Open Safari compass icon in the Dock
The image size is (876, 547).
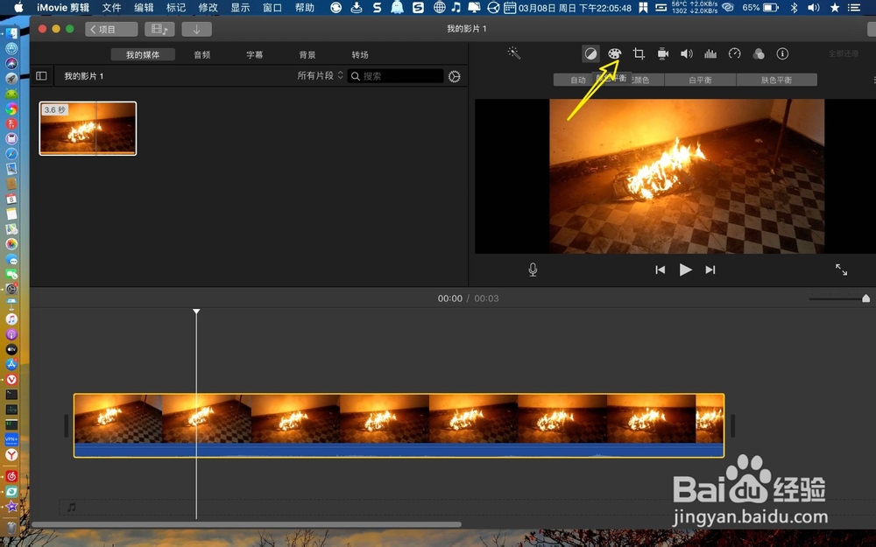(11, 153)
